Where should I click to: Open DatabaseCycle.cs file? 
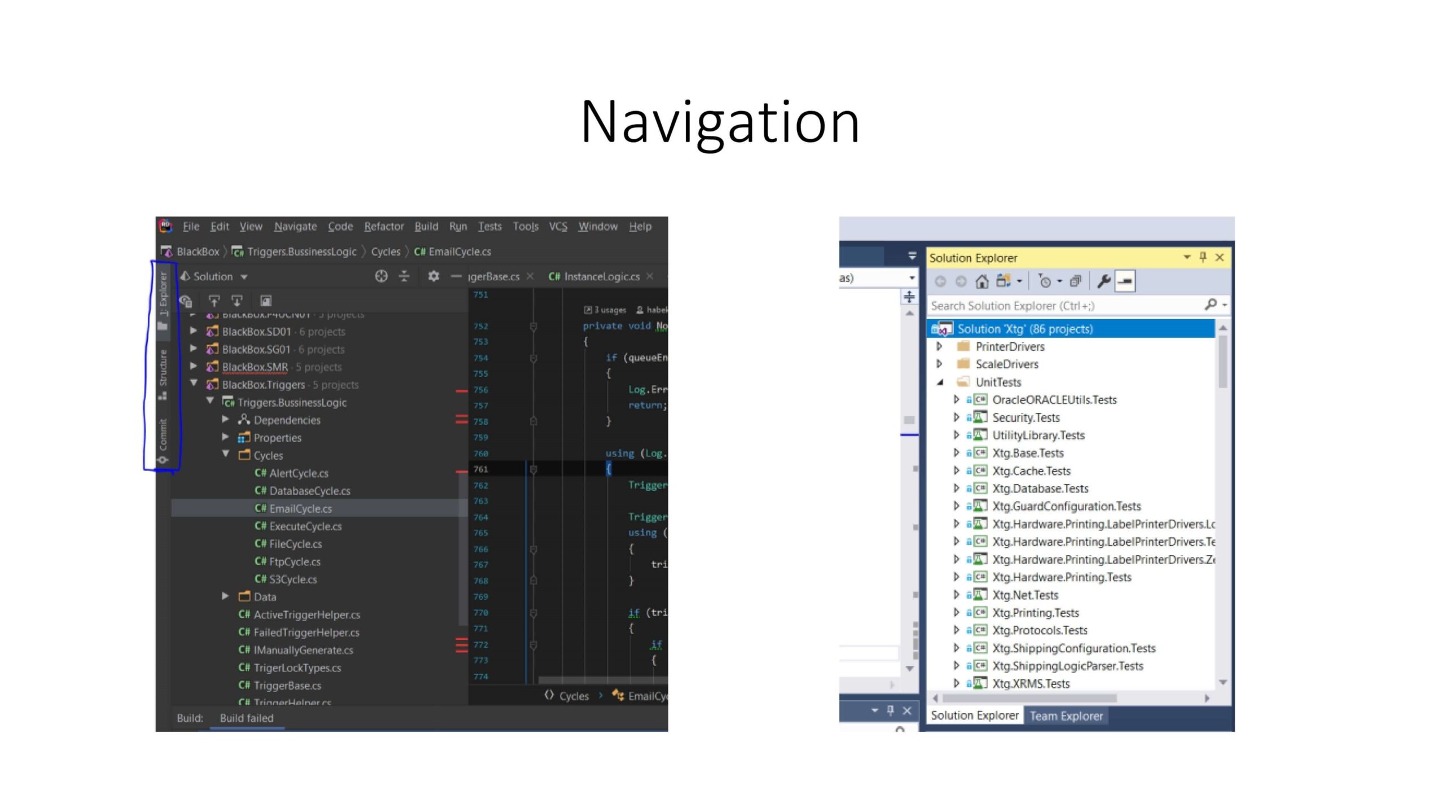(x=309, y=491)
